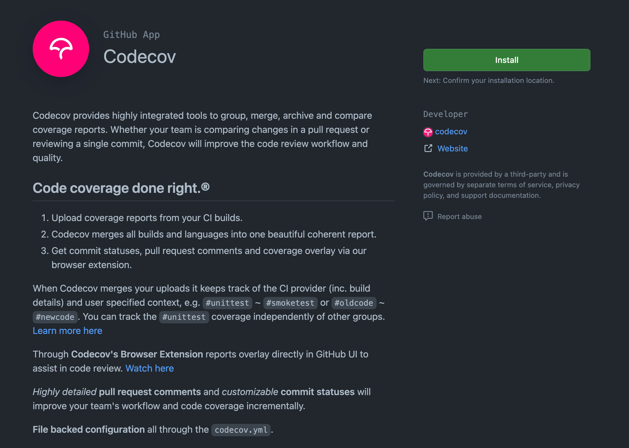Click the Report abuse text link
The width and height of the screenshot is (629, 448).
[x=459, y=217]
